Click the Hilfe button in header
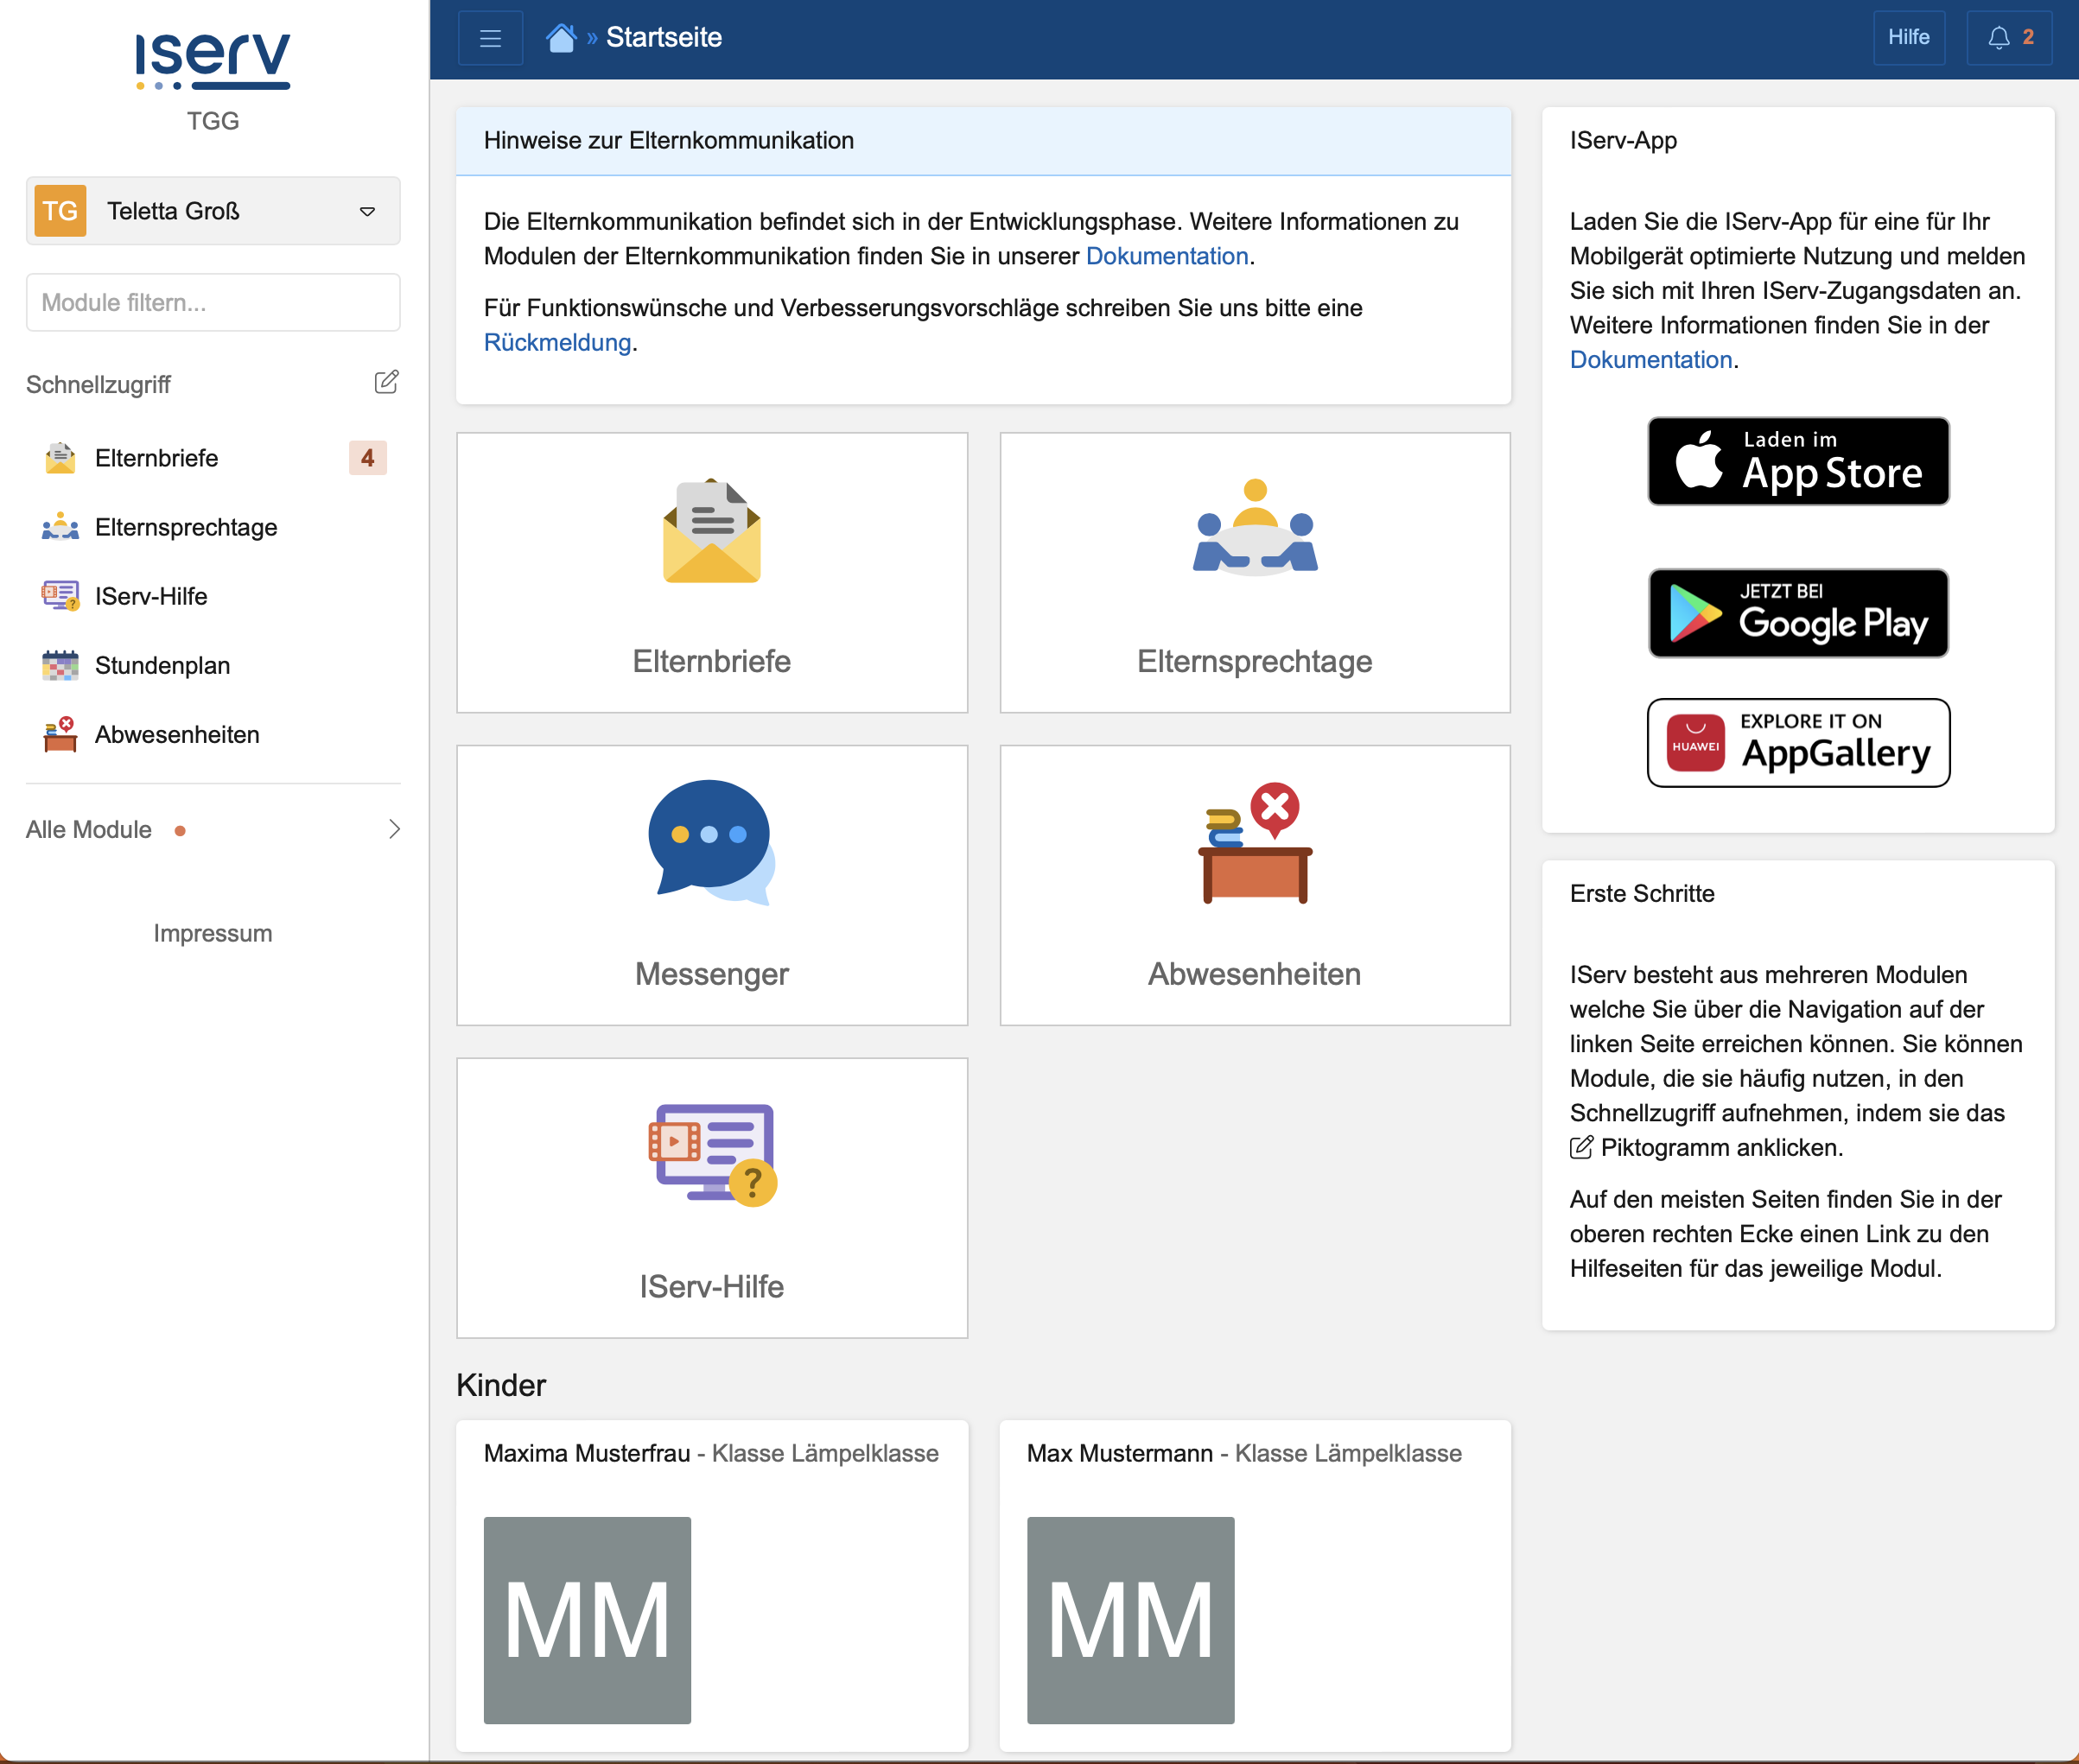Image resolution: width=2079 pixels, height=1764 pixels. 1908,38
